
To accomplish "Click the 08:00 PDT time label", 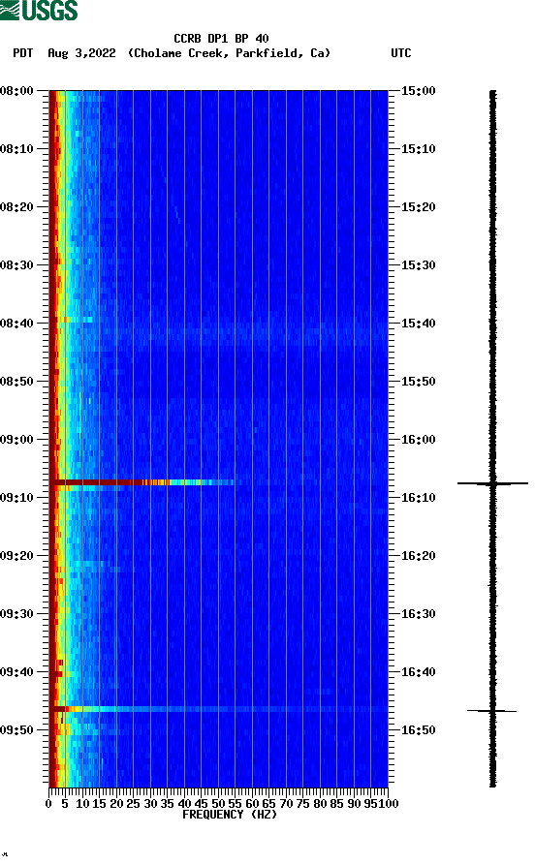I will (17, 90).
